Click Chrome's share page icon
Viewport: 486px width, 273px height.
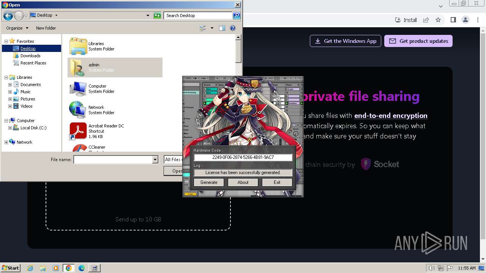point(426,20)
